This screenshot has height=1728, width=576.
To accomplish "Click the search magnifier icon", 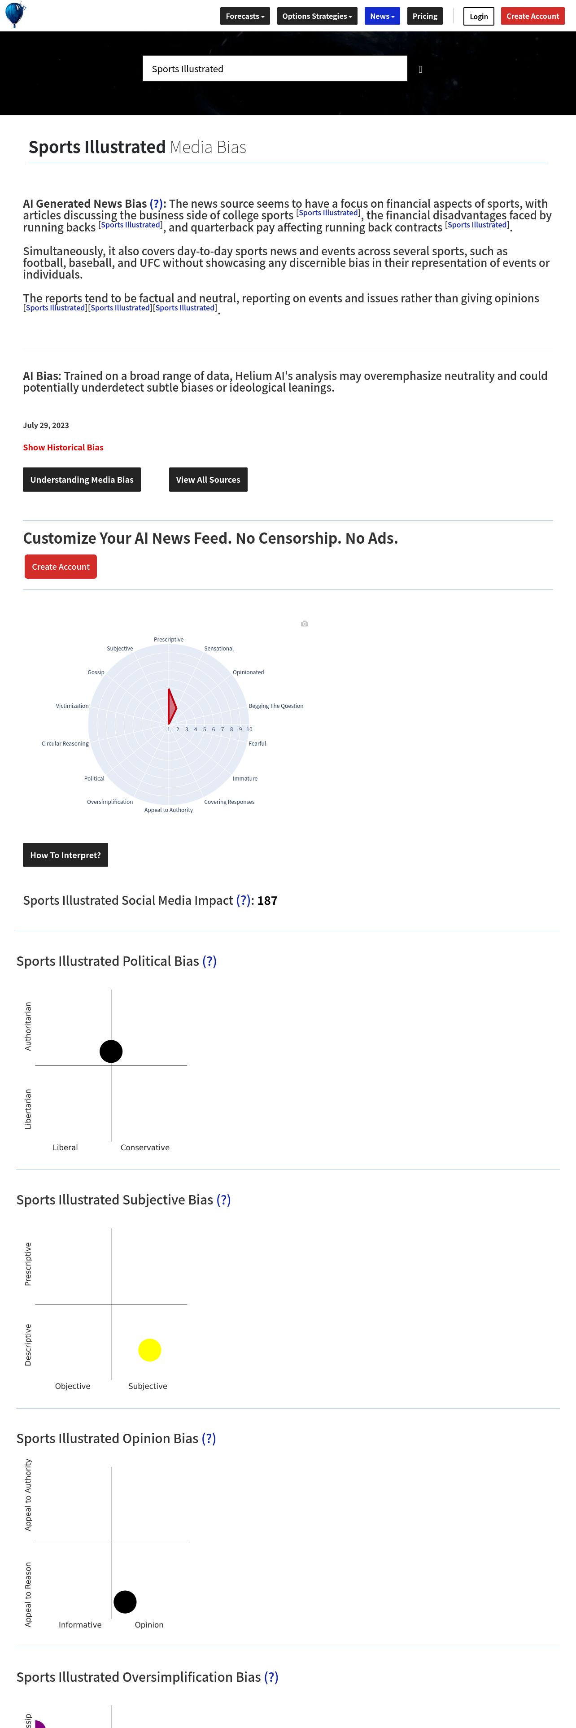I will [x=420, y=69].
